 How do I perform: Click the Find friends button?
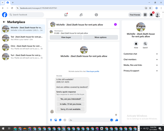tap(135, 15)
